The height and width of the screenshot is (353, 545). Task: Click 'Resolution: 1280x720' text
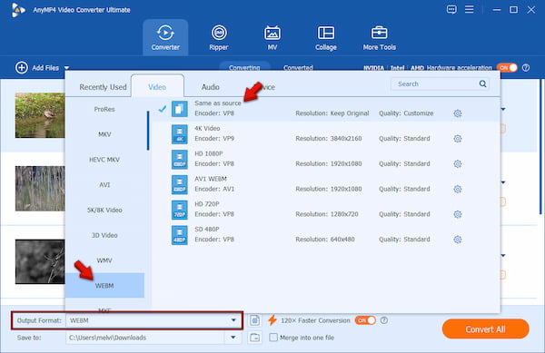327,214
